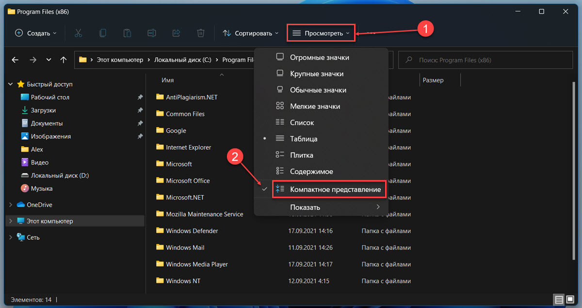Screen dimensions: 582x308
Task: Select Mozilla Maintenance Service folder
Action: 205,214
